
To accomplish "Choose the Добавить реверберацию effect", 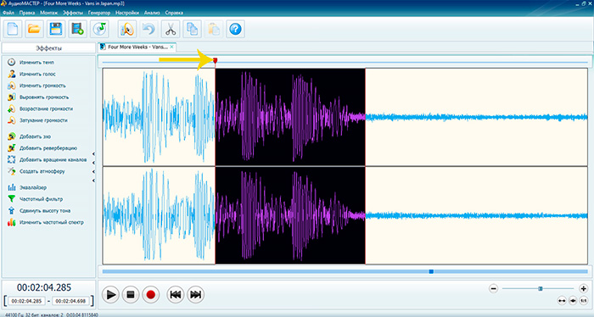I will (42, 148).
